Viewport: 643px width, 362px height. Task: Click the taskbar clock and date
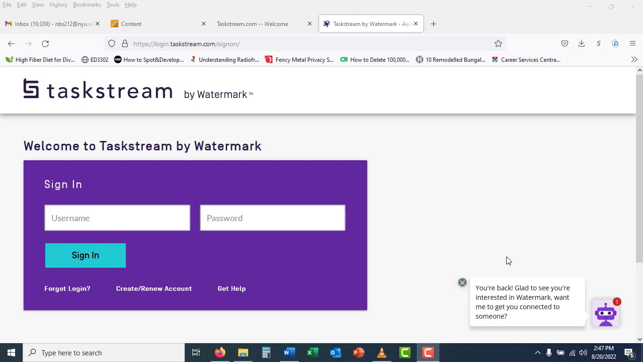pos(603,353)
